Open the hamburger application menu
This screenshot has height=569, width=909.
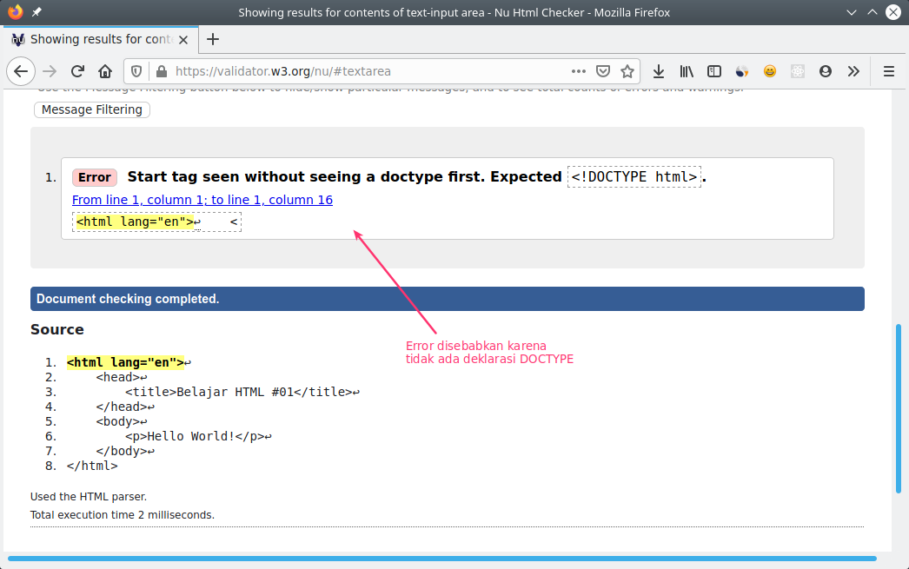[x=888, y=71]
